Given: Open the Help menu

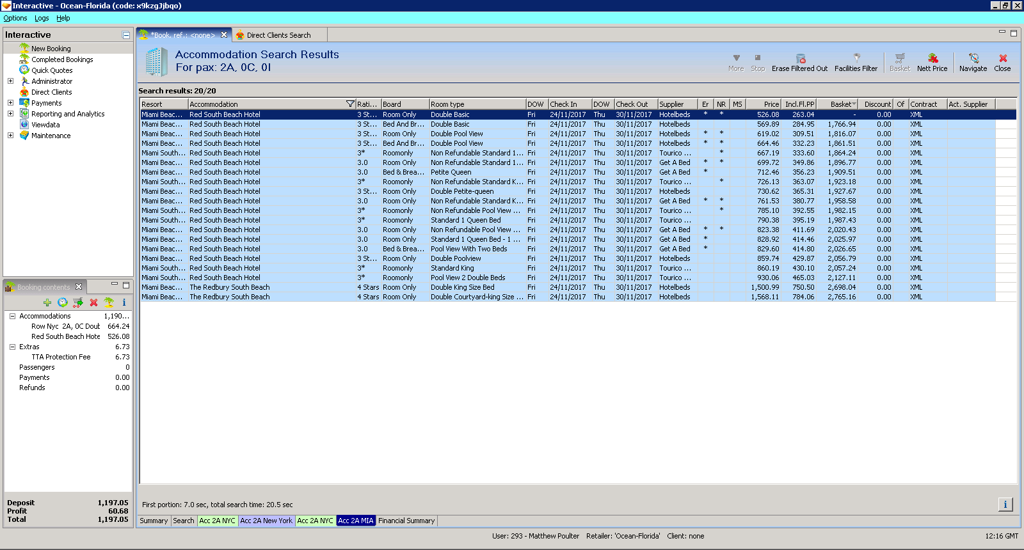Looking at the screenshot, I should [63, 18].
